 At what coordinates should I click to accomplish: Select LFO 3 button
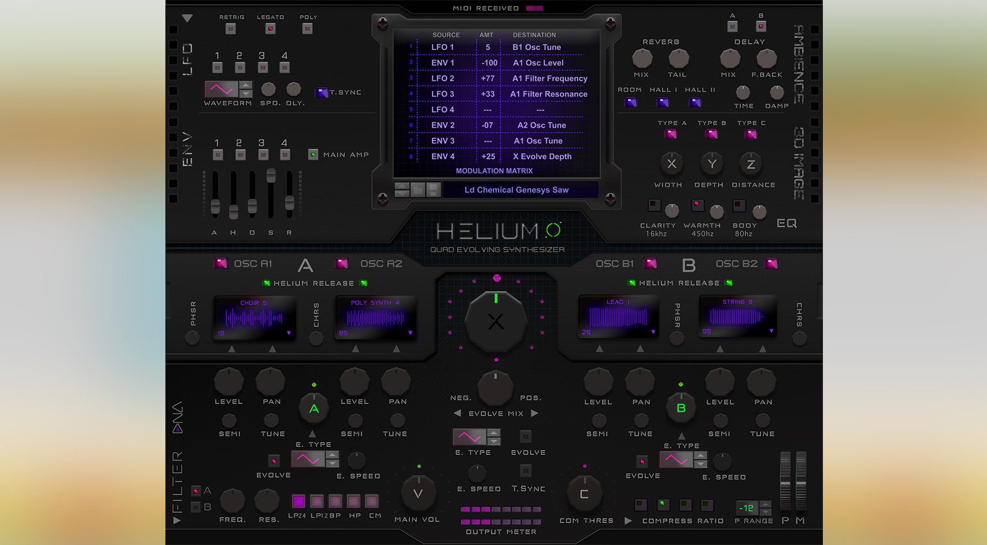263,67
